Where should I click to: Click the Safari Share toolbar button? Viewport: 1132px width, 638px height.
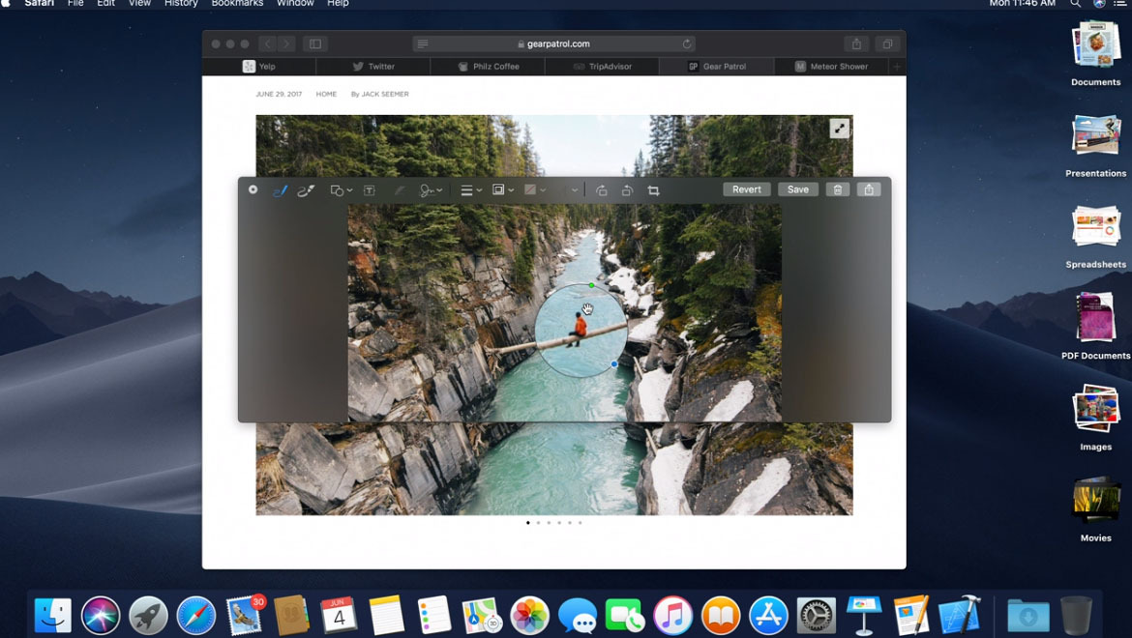point(856,43)
